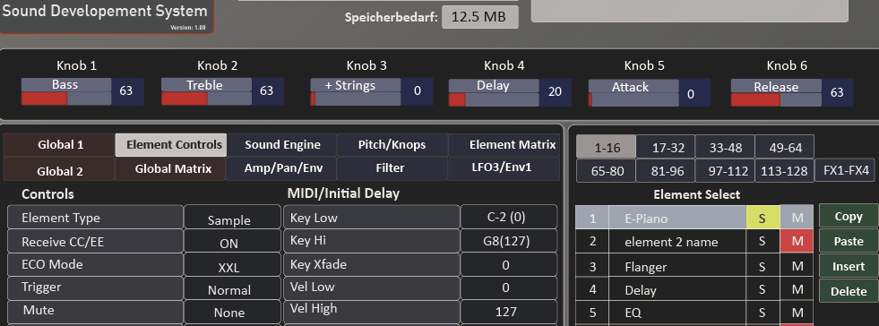Unmute element 2 name via red M
The width and height of the screenshot is (879, 326).
(x=797, y=242)
